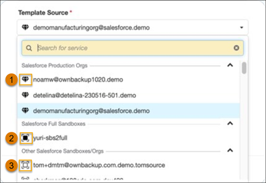Screen dimensions: 266x183
Task: Collapse the Salesforce Production Orgs group
Action: coord(230,65)
